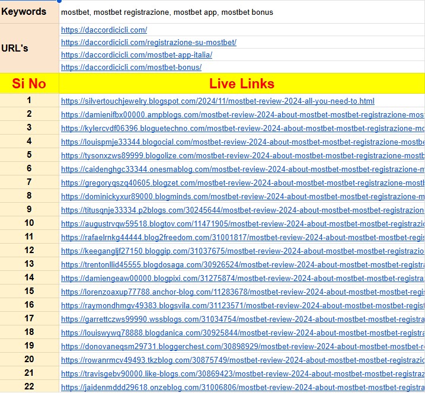
Task: Select the cell with serial number 19
Action: (x=29, y=346)
